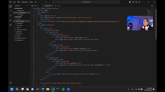Collapse the node_modules folder

tap(15, 21)
